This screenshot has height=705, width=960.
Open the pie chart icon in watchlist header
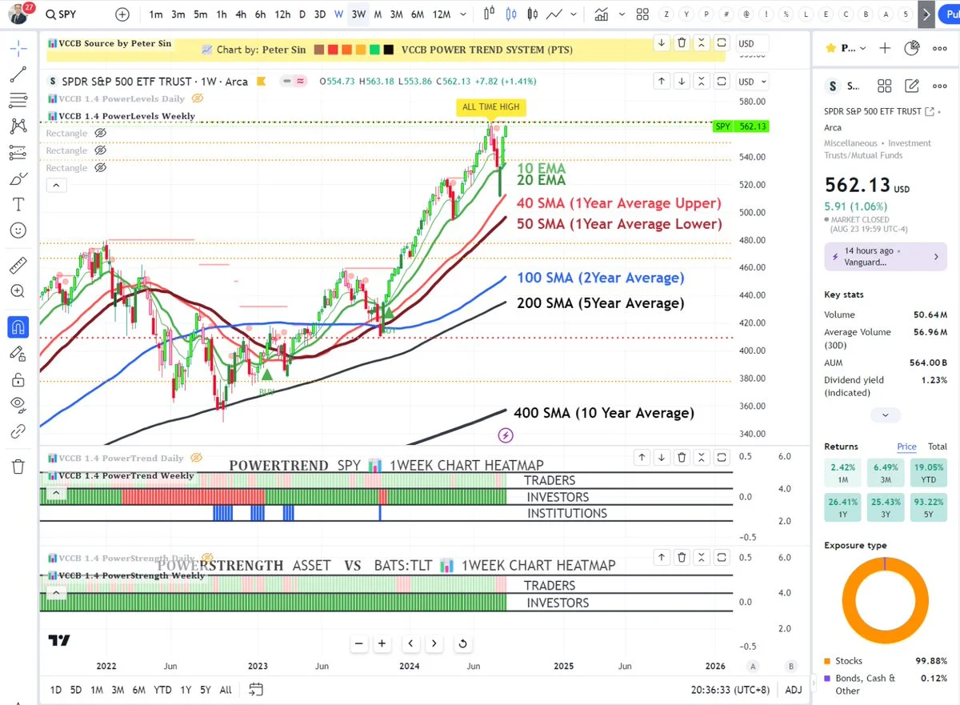(x=911, y=48)
